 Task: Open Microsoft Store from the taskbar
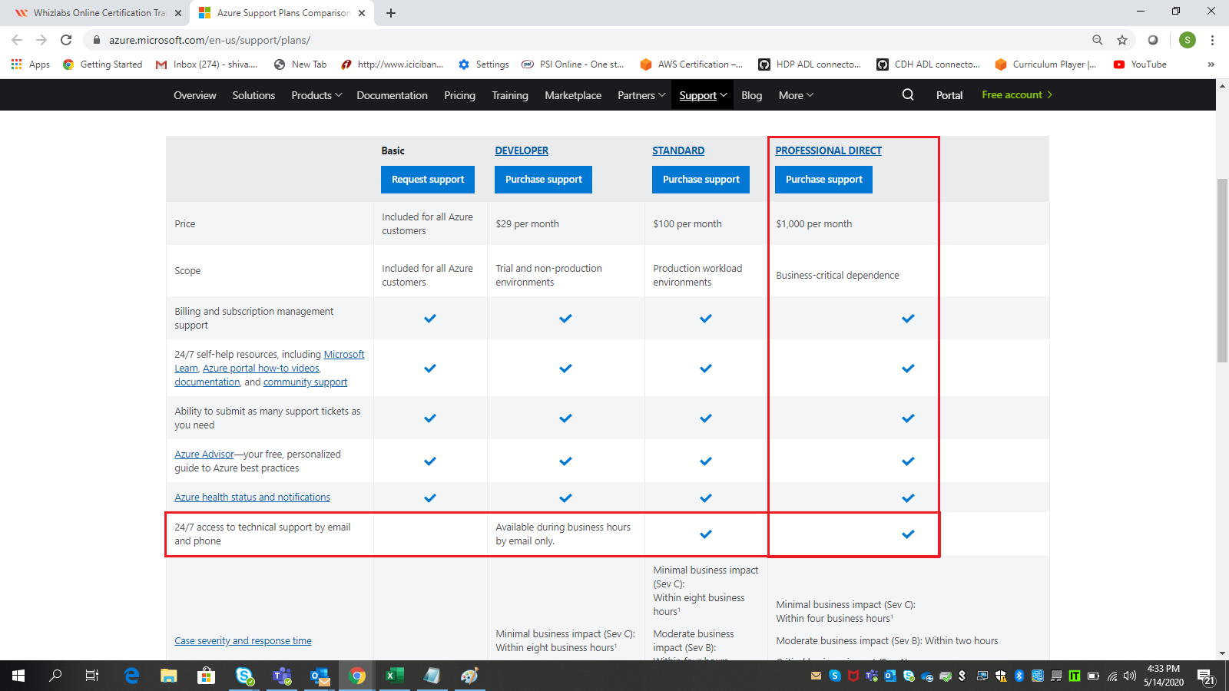(x=206, y=676)
